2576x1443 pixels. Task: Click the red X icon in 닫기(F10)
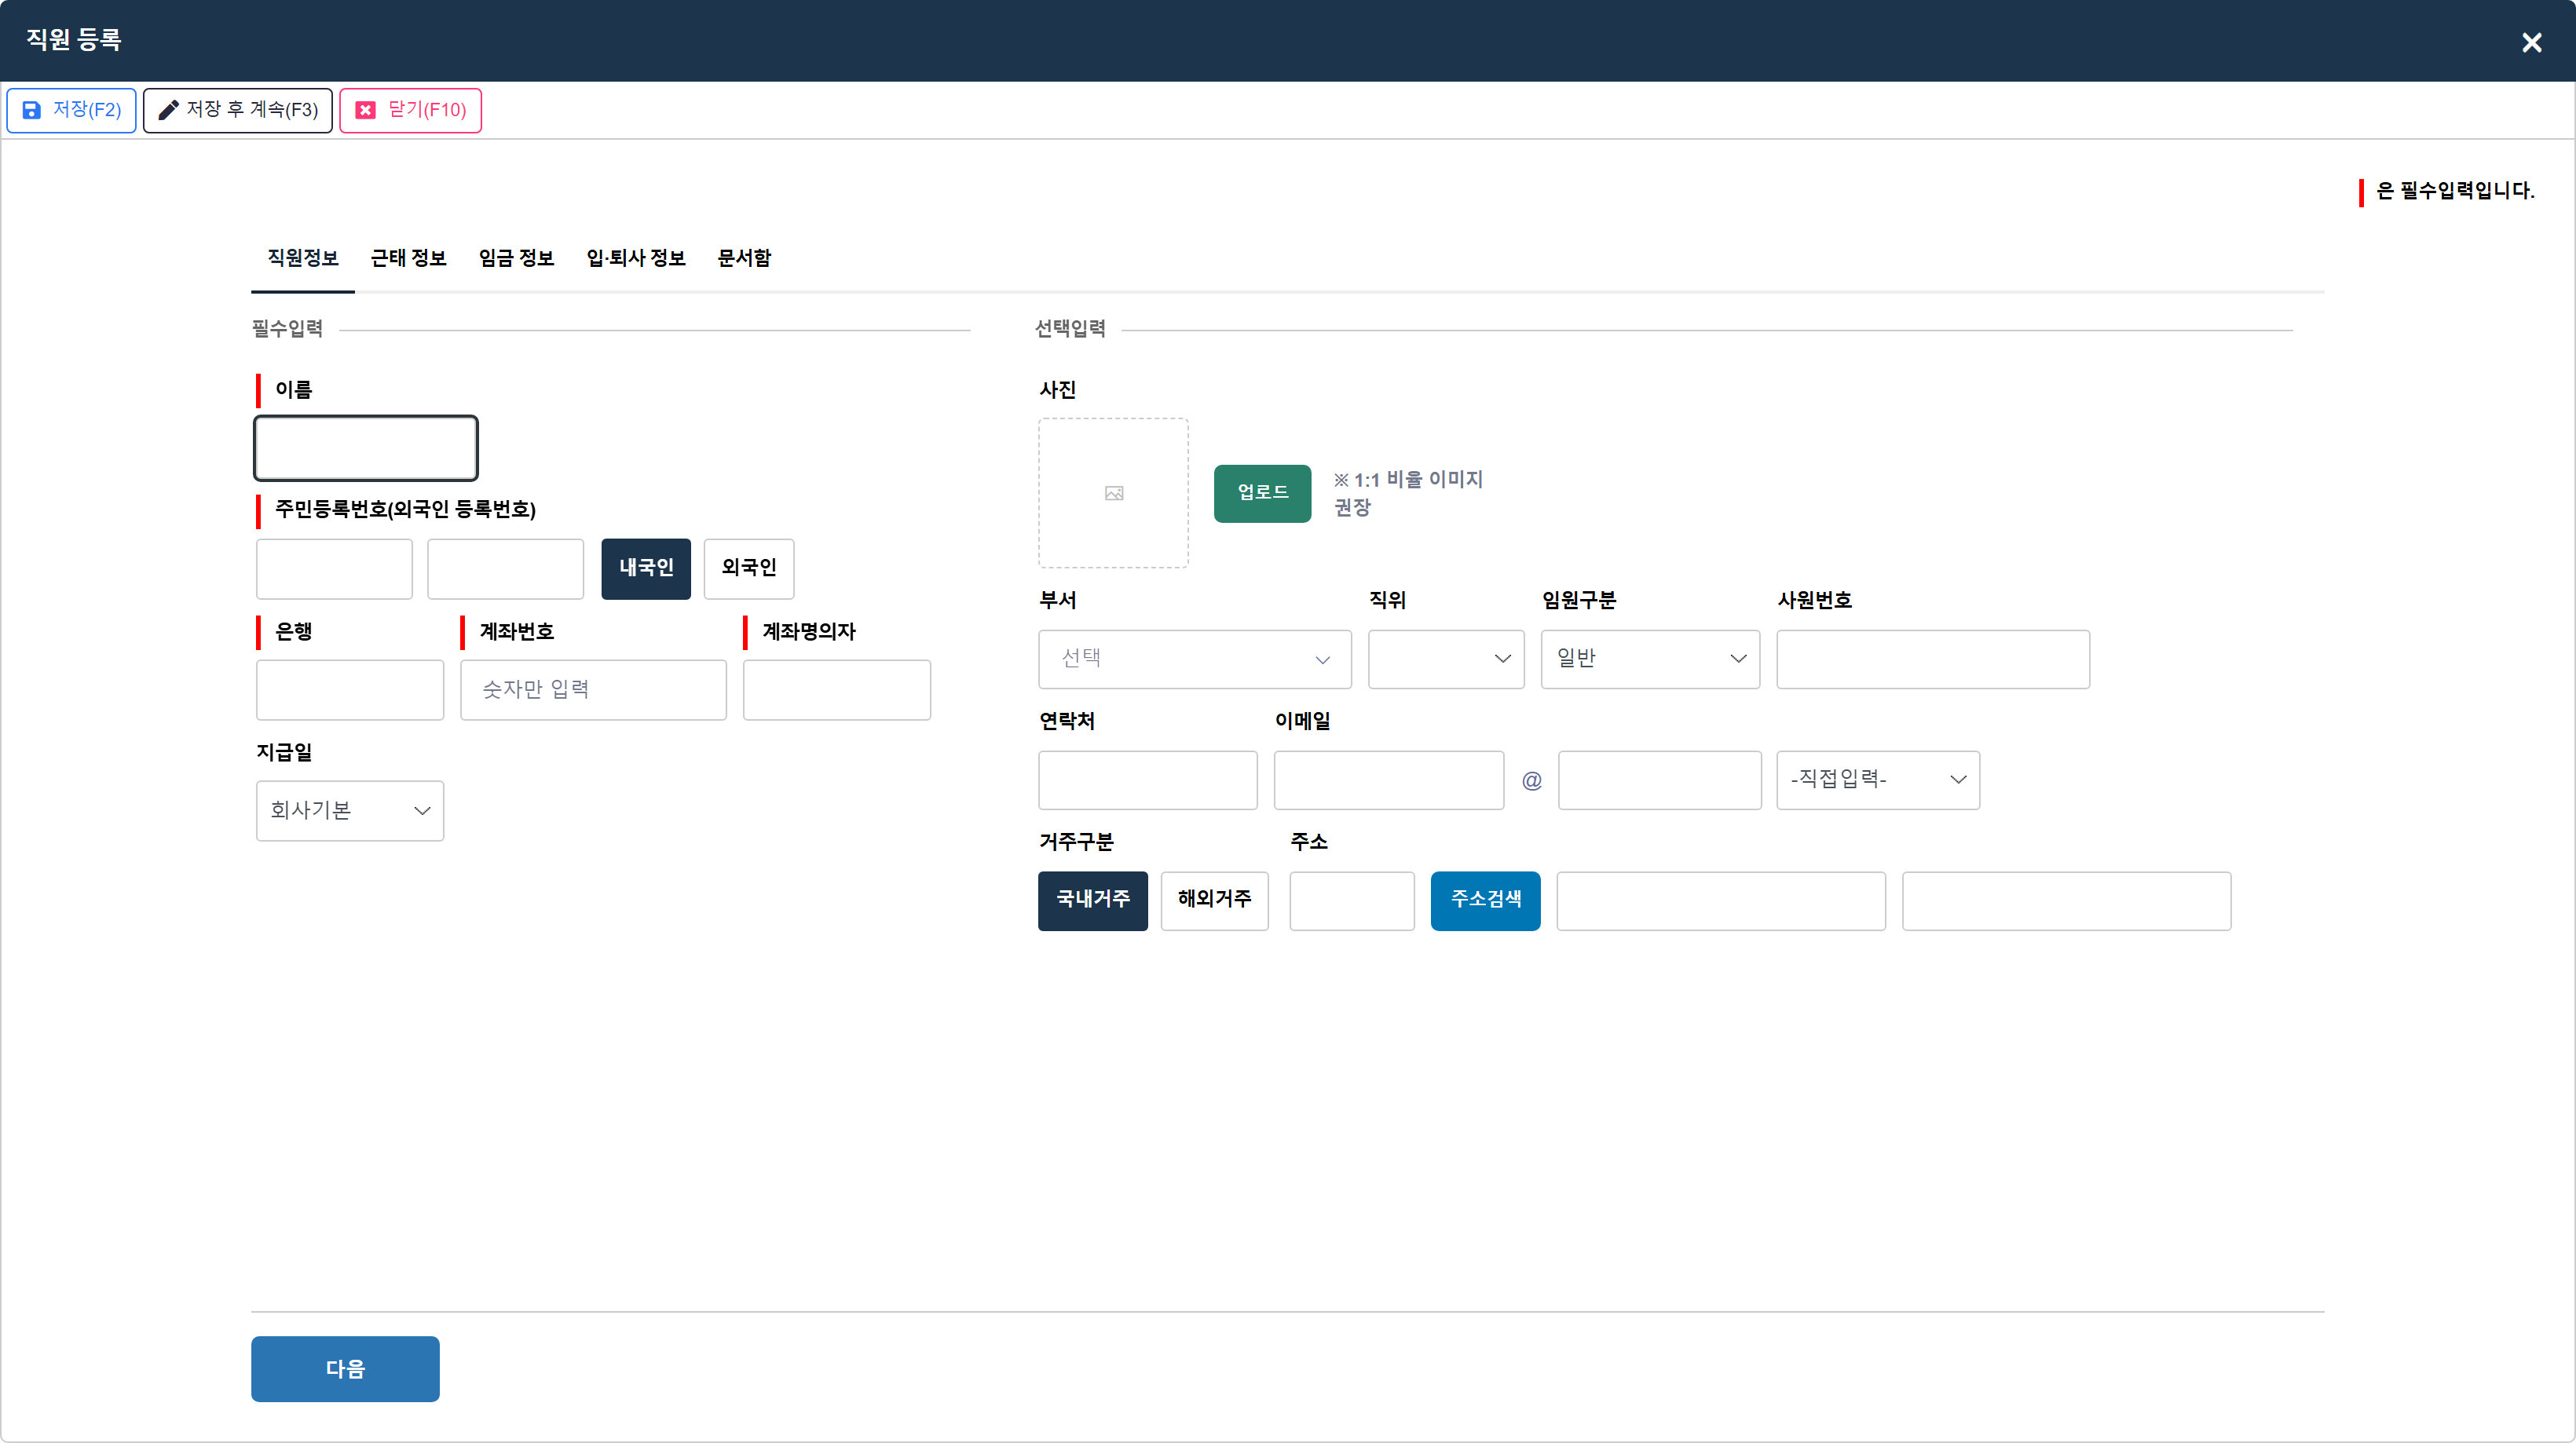tap(366, 110)
